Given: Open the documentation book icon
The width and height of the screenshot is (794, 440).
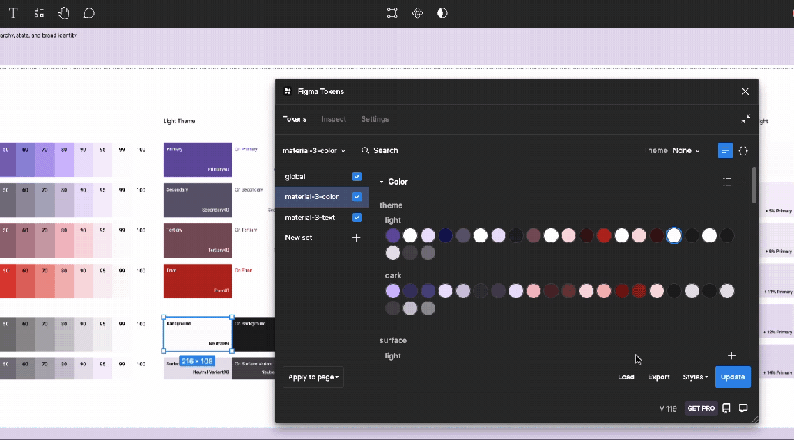Looking at the screenshot, I should tap(726, 408).
